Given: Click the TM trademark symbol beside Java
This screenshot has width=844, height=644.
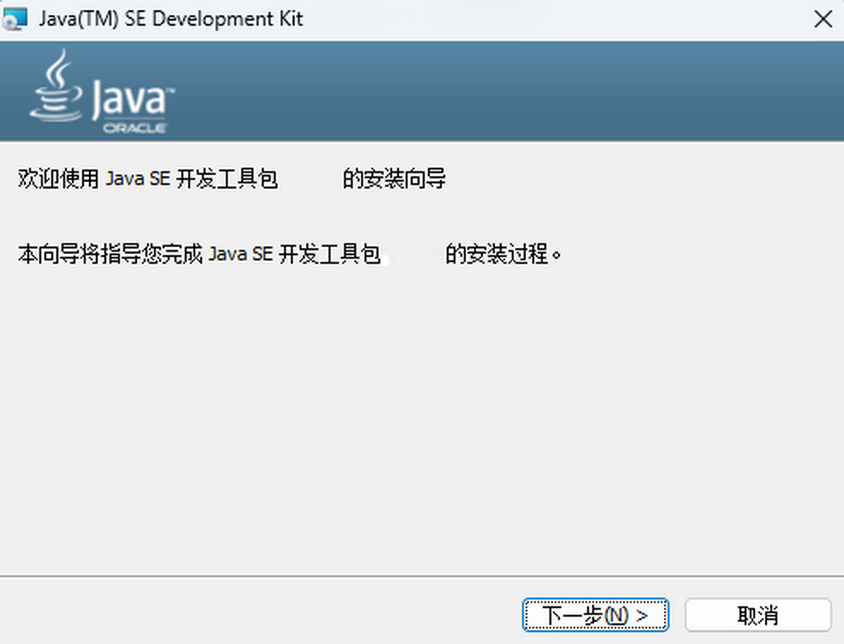Looking at the screenshot, I should point(171,91).
